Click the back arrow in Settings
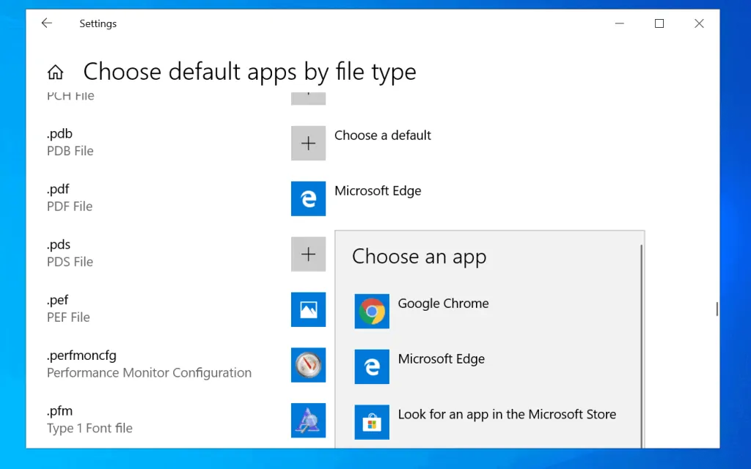This screenshot has width=751, height=469. tap(47, 23)
